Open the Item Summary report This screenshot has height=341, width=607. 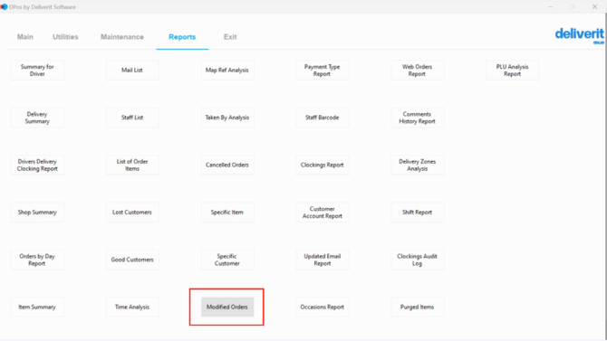pos(37,307)
